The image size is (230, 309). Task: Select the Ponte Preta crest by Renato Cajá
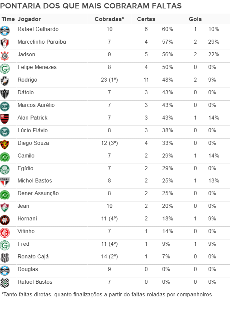5,257
